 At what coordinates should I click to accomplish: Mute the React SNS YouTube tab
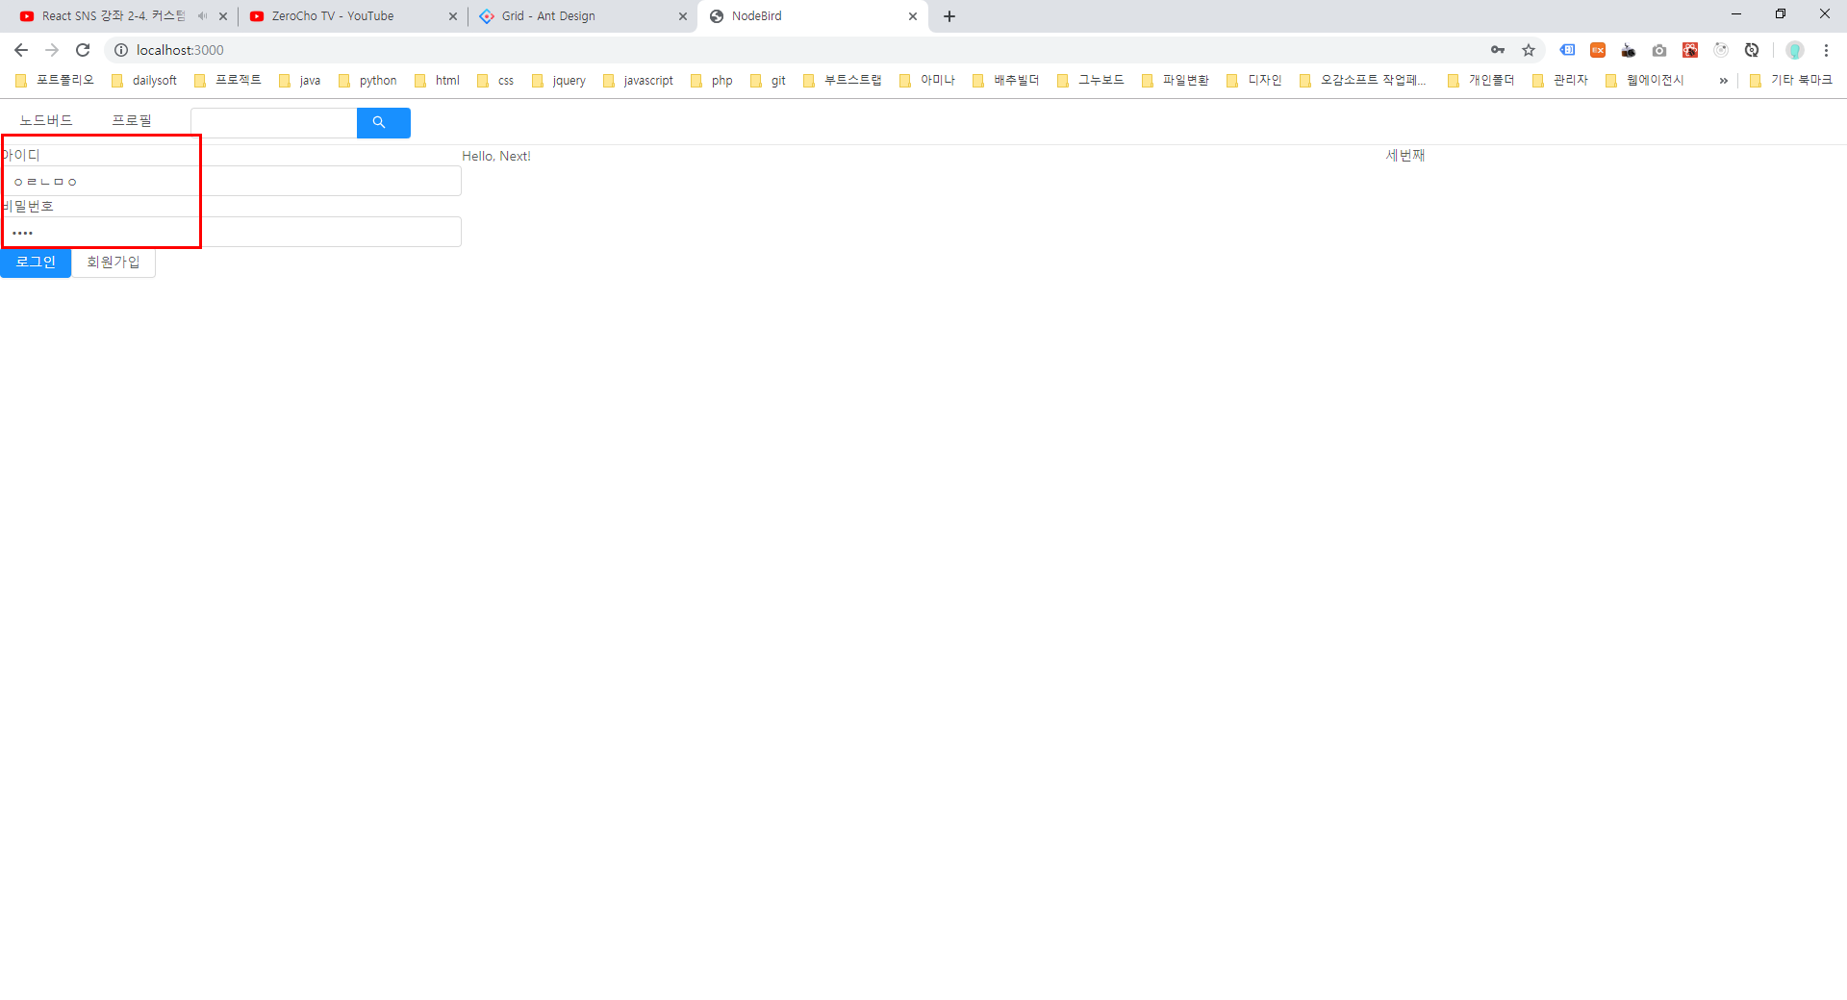[x=202, y=16]
